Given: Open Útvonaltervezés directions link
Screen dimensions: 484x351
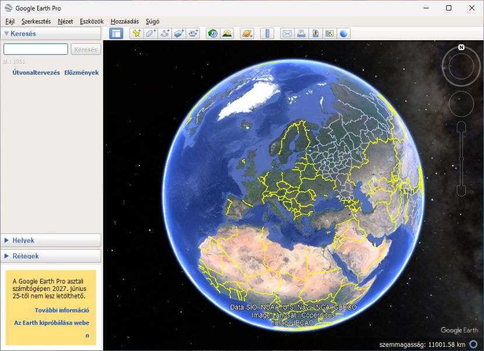Looking at the screenshot, I should pos(36,72).
